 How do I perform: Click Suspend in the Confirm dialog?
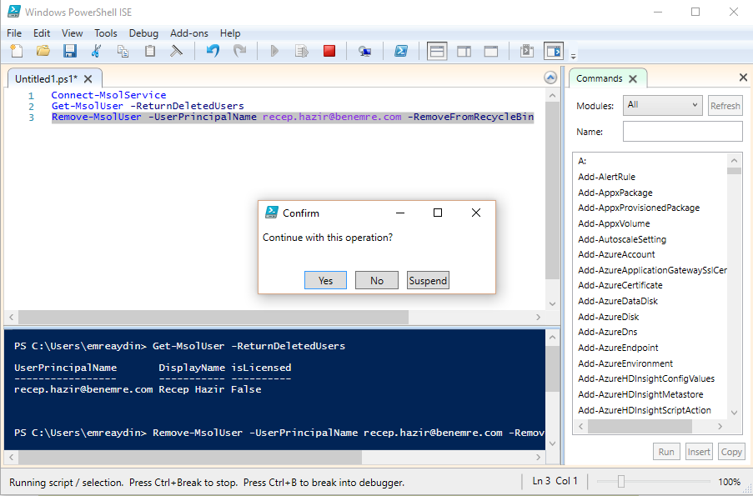pyautogui.click(x=428, y=280)
